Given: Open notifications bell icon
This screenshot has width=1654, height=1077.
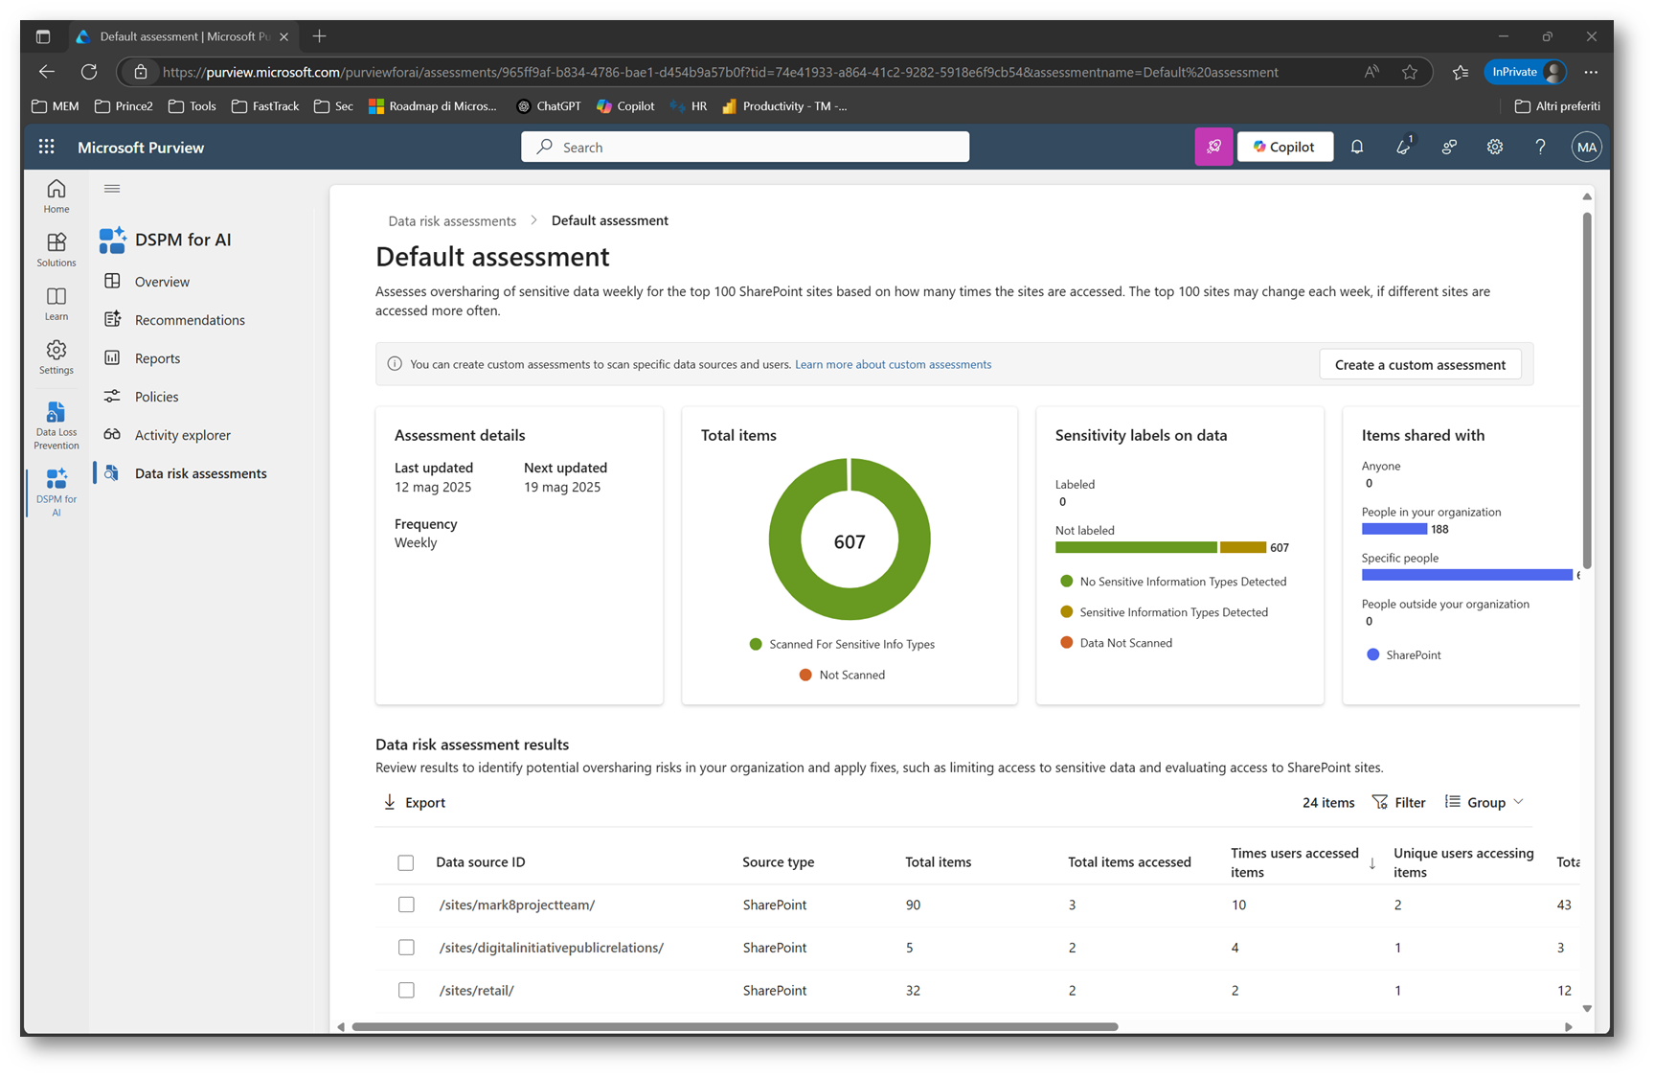Looking at the screenshot, I should pyautogui.click(x=1357, y=147).
